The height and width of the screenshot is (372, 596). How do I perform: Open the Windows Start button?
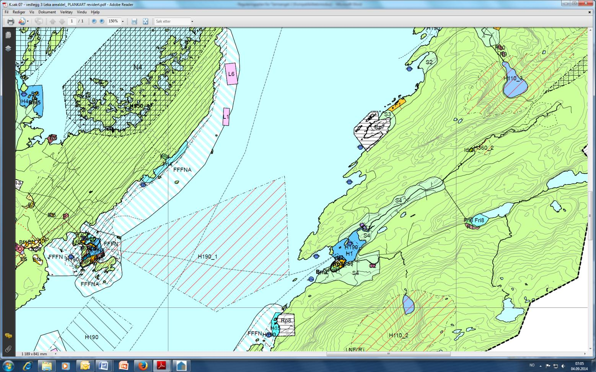[8, 366]
